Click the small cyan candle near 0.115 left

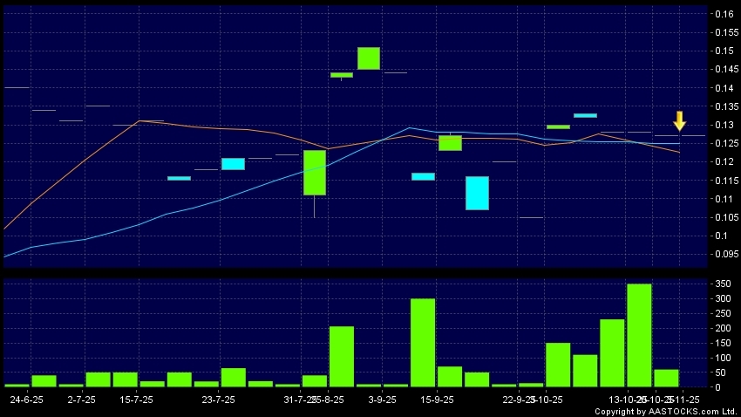point(179,178)
